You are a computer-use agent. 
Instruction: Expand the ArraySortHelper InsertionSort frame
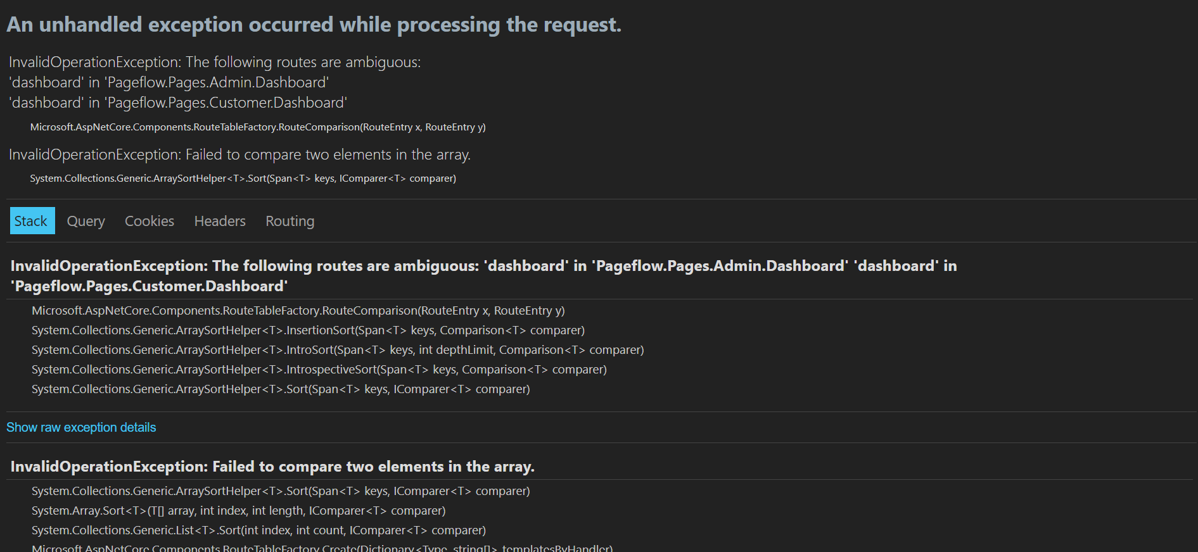coord(307,330)
